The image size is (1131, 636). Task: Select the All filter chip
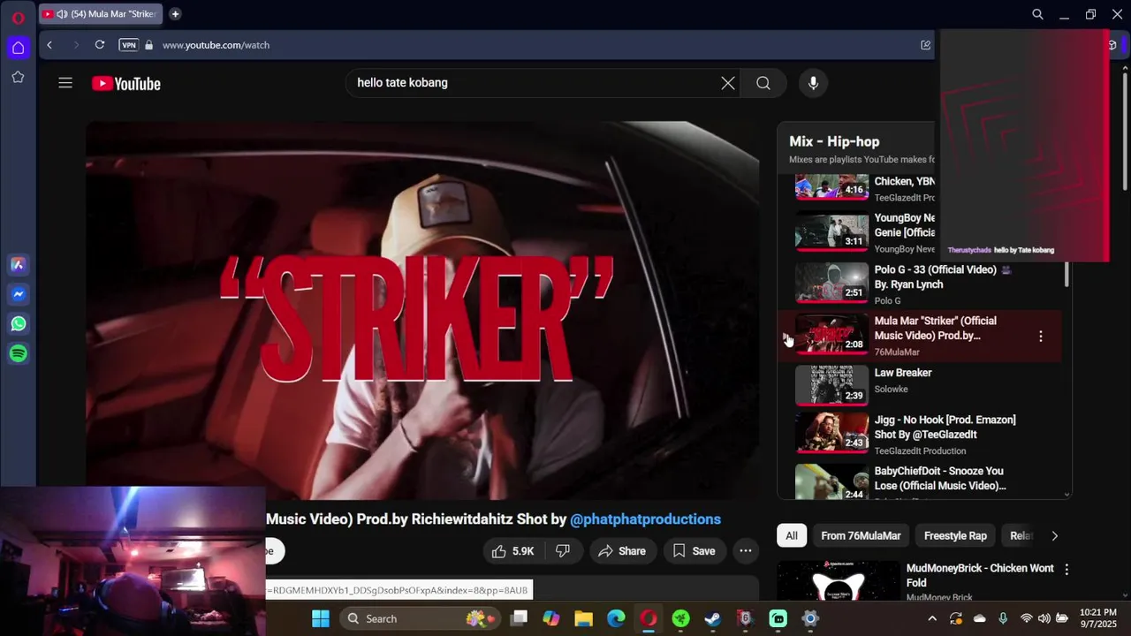coord(792,535)
